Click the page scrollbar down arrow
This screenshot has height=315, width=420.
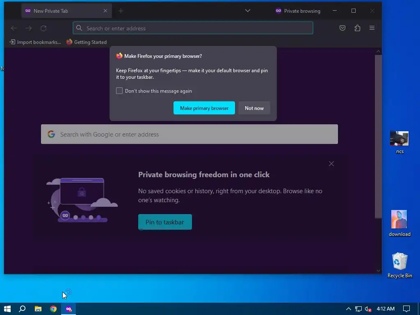coord(378,271)
